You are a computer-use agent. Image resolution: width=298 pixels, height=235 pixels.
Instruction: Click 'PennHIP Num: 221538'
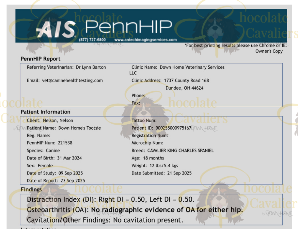click(x=50, y=143)
